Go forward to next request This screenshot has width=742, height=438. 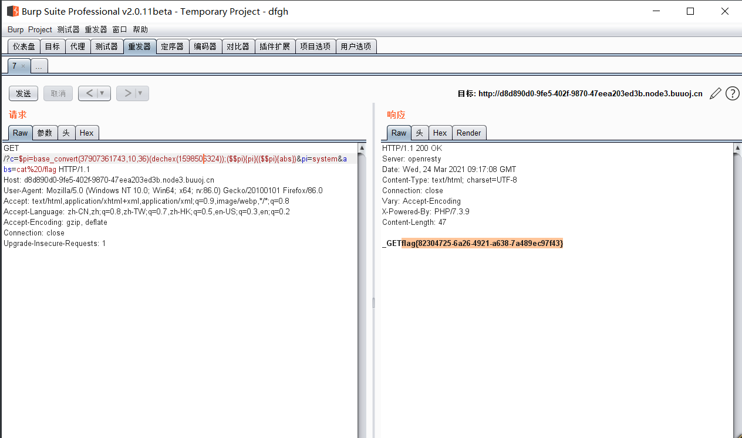point(127,93)
